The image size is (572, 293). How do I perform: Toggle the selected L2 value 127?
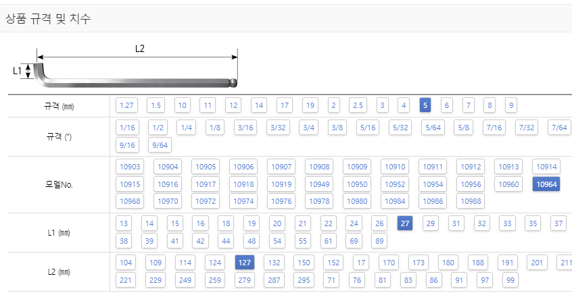tap(244, 263)
